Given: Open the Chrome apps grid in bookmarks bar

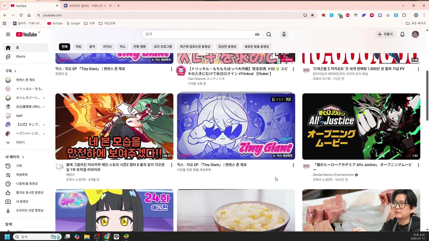Looking at the screenshot, I should click(4, 23).
